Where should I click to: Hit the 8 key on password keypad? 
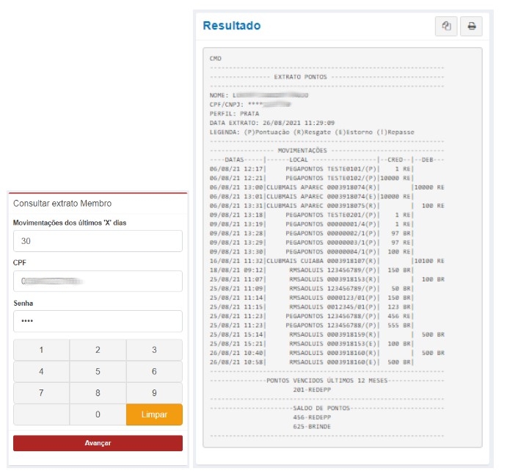tap(98, 393)
